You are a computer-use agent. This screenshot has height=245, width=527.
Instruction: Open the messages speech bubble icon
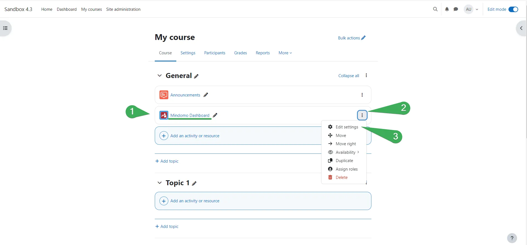coord(456,9)
